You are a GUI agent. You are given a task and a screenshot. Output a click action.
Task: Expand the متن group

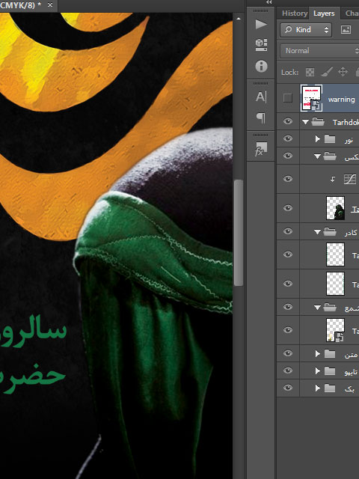point(317,353)
